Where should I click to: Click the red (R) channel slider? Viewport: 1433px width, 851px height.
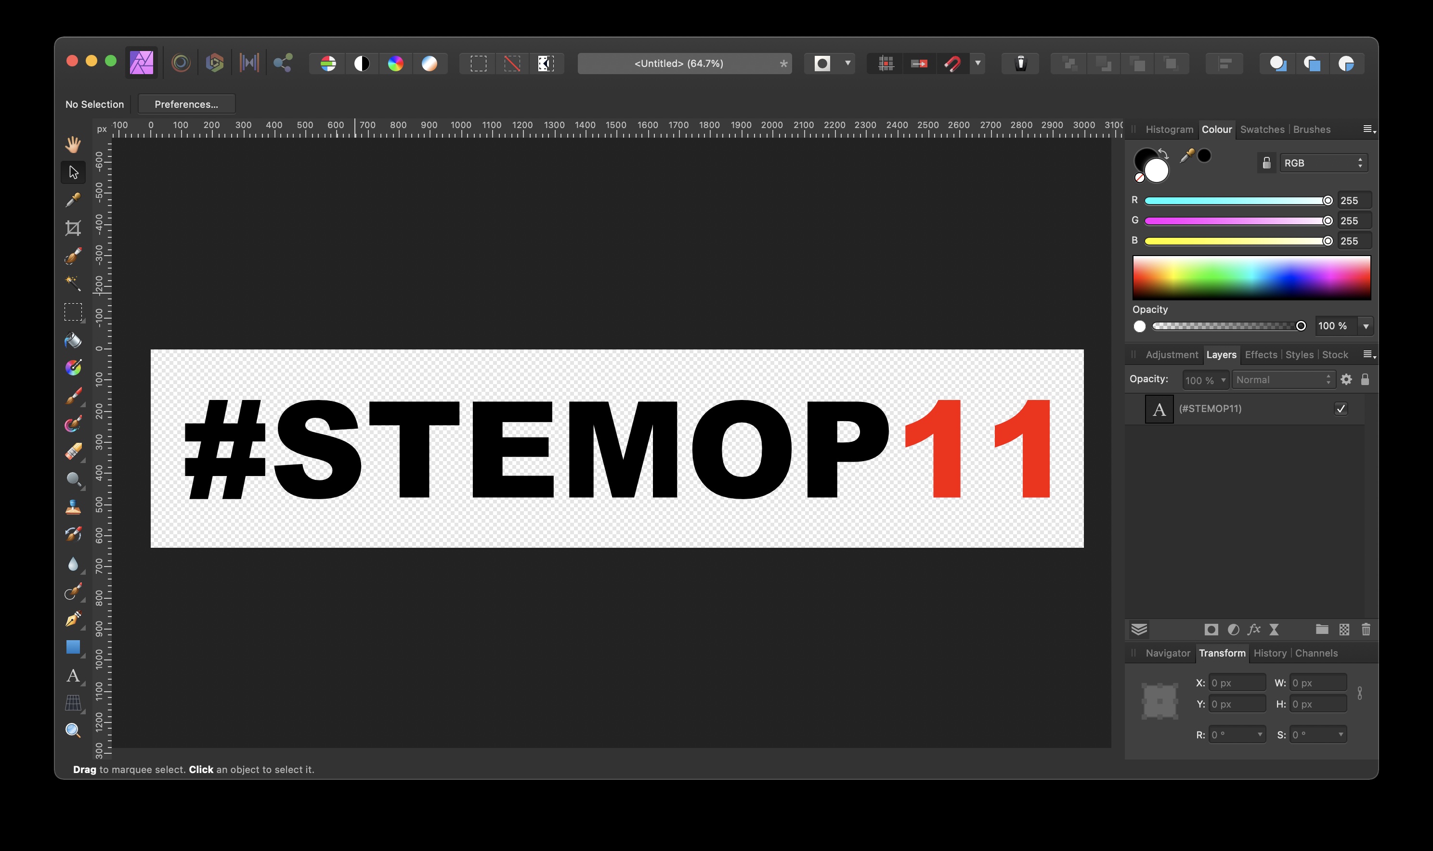tap(1238, 201)
